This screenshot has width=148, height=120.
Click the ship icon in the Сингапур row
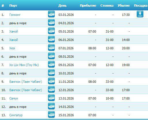click(51, 115)
